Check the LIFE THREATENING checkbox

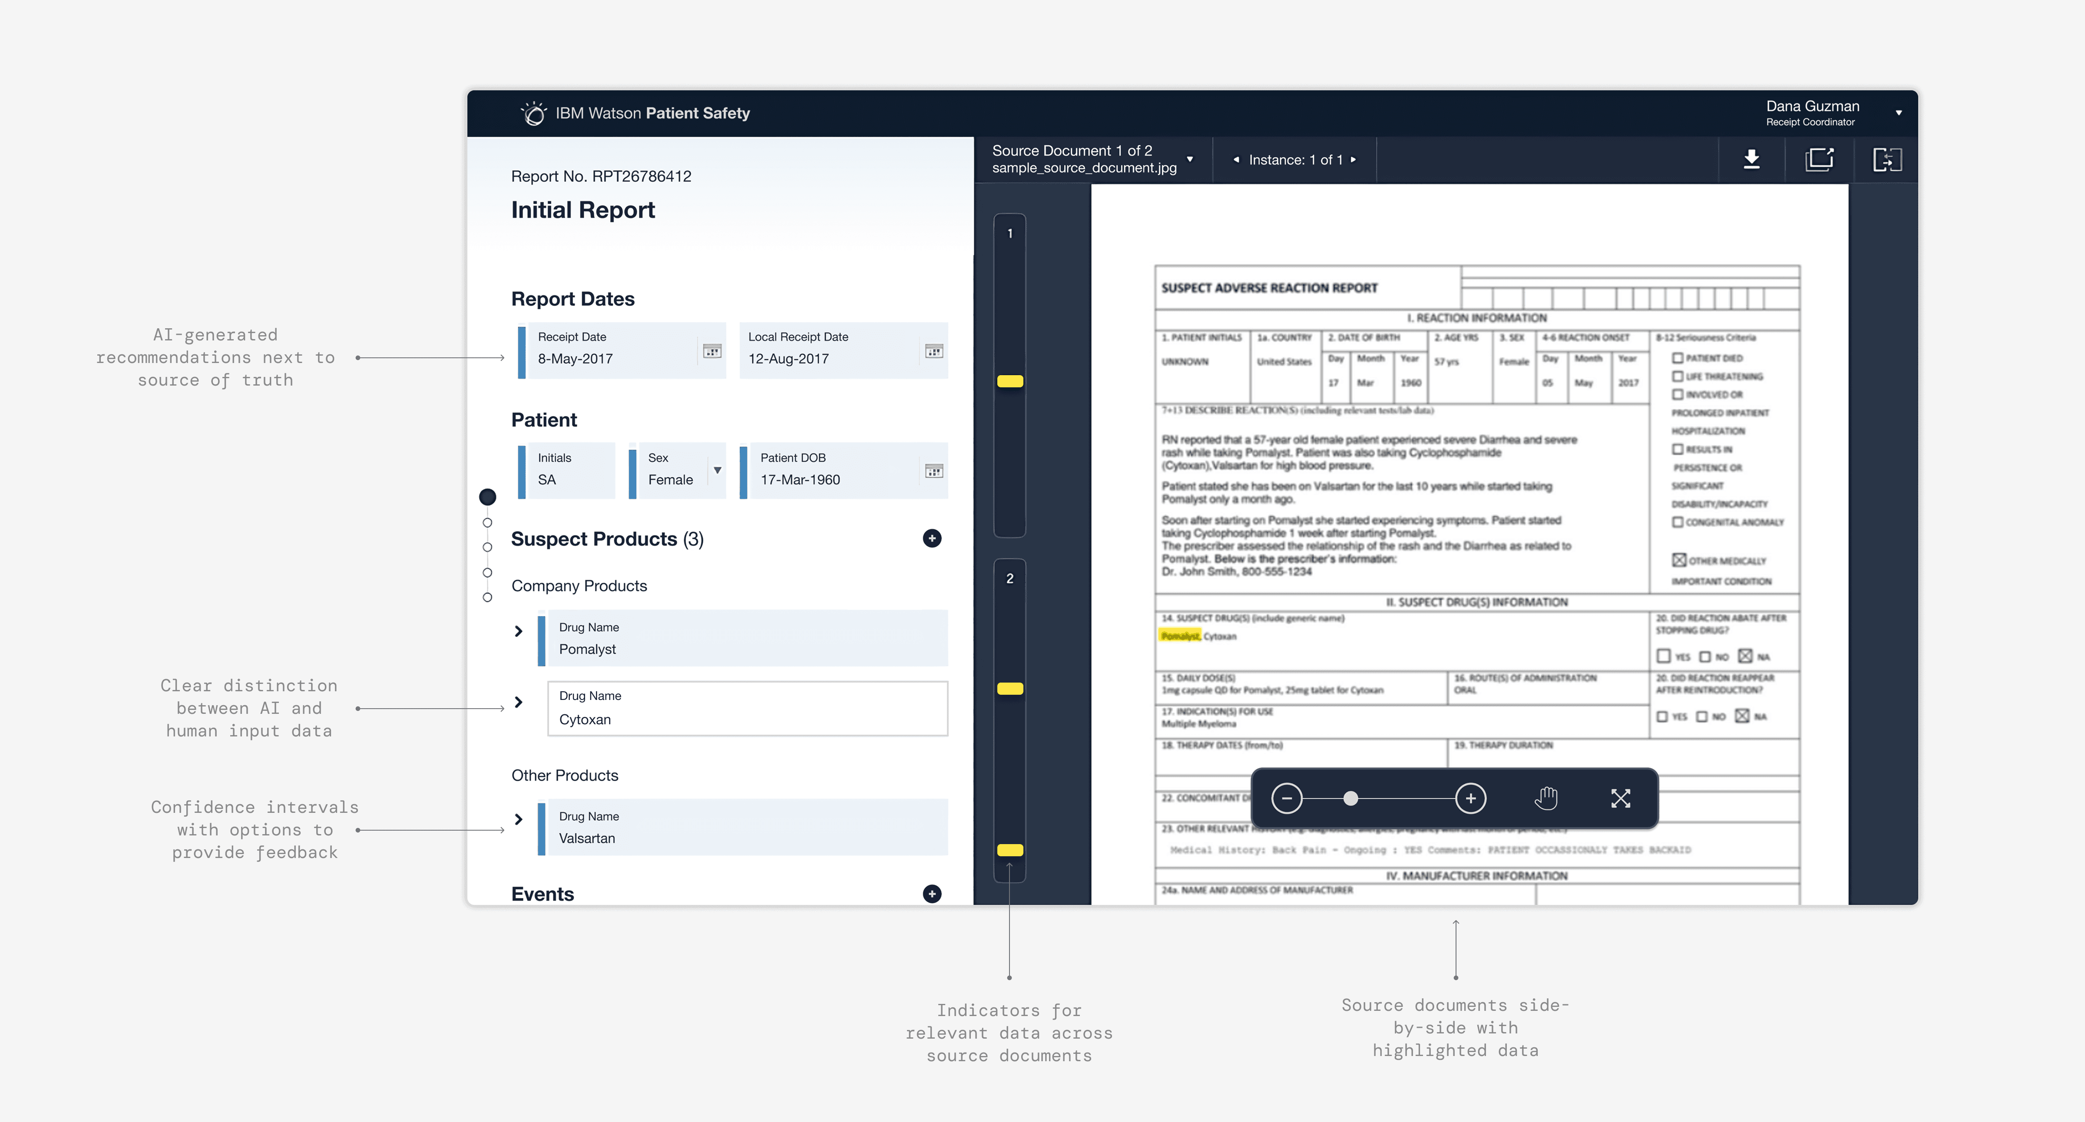pyautogui.click(x=1677, y=376)
